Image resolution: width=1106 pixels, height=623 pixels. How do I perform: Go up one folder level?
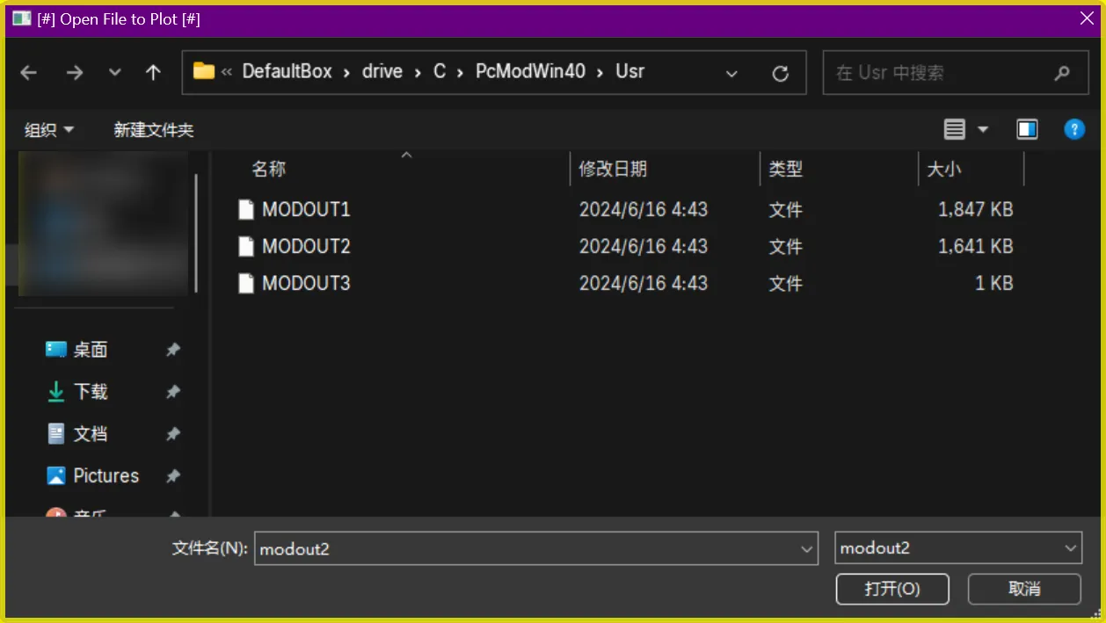pos(153,73)
